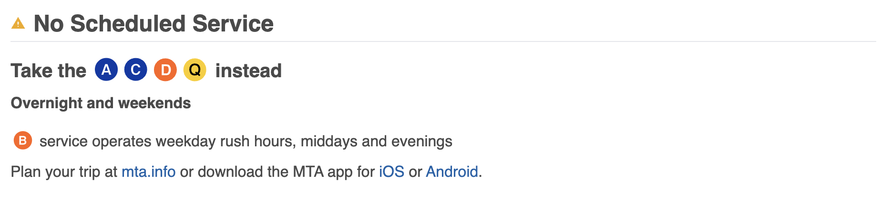Follow the iOS app download link
Image resolution: width=881 pixels, height=204 pixels.
click(391, 172)
